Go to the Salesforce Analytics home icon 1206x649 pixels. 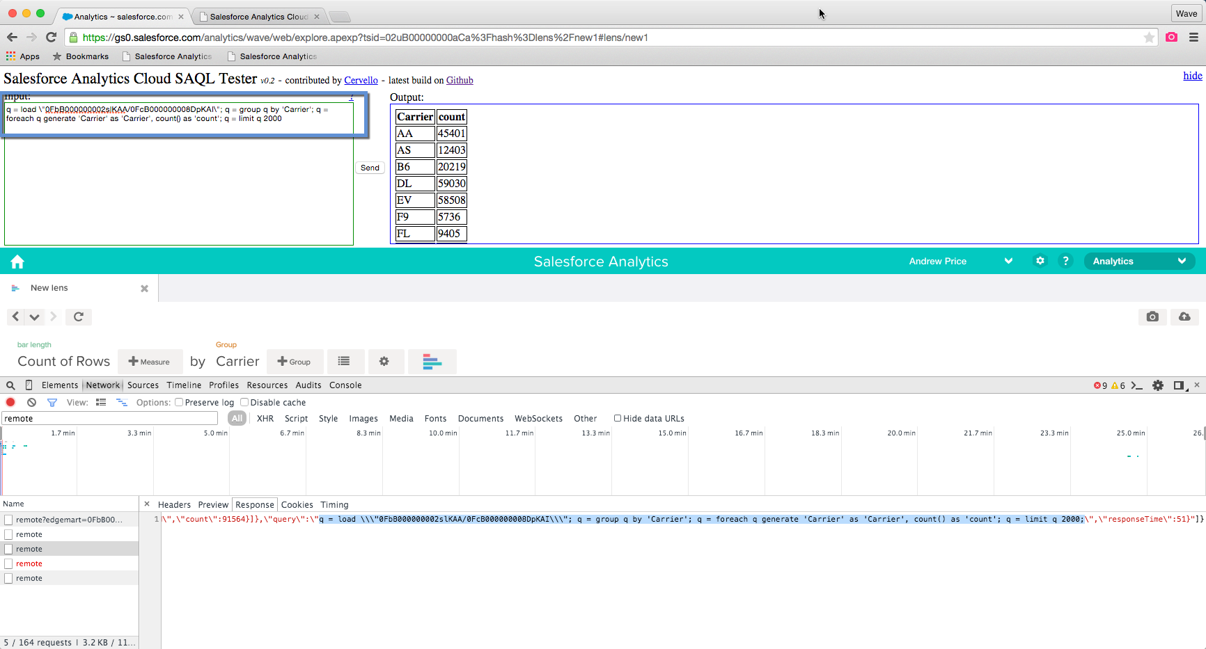click(x=17, y=262)
